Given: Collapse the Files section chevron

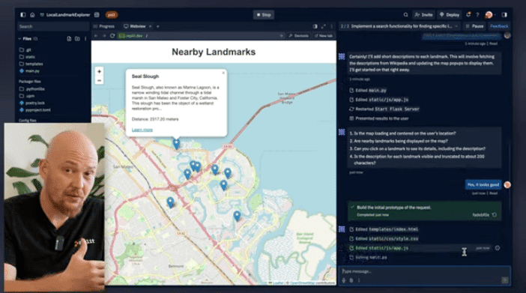Looking at the screenshot, I should click(x=19, y=39).
